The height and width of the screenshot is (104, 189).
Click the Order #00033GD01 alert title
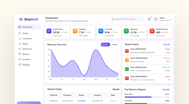click(138, 49)
